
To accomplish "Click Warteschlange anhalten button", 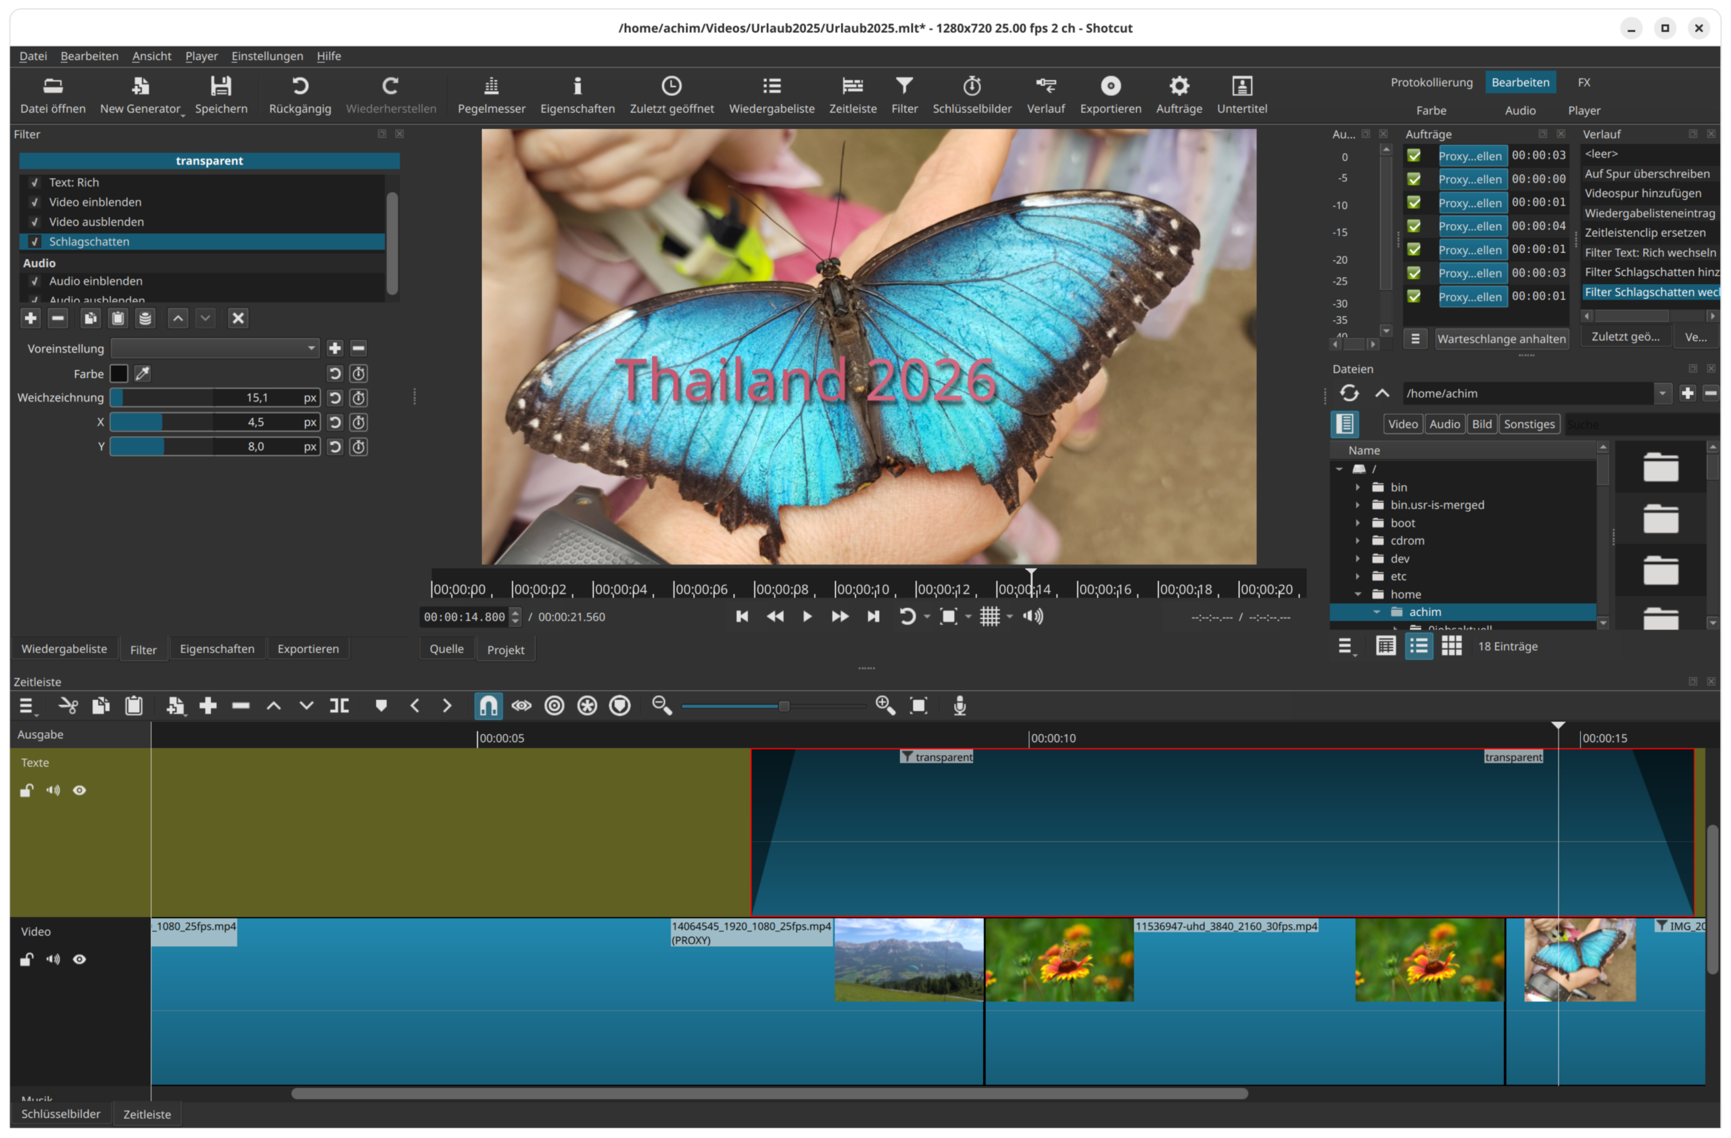I will click(x=1501, y=339).
